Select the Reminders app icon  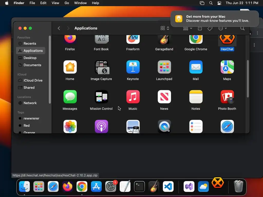point(196,126)
